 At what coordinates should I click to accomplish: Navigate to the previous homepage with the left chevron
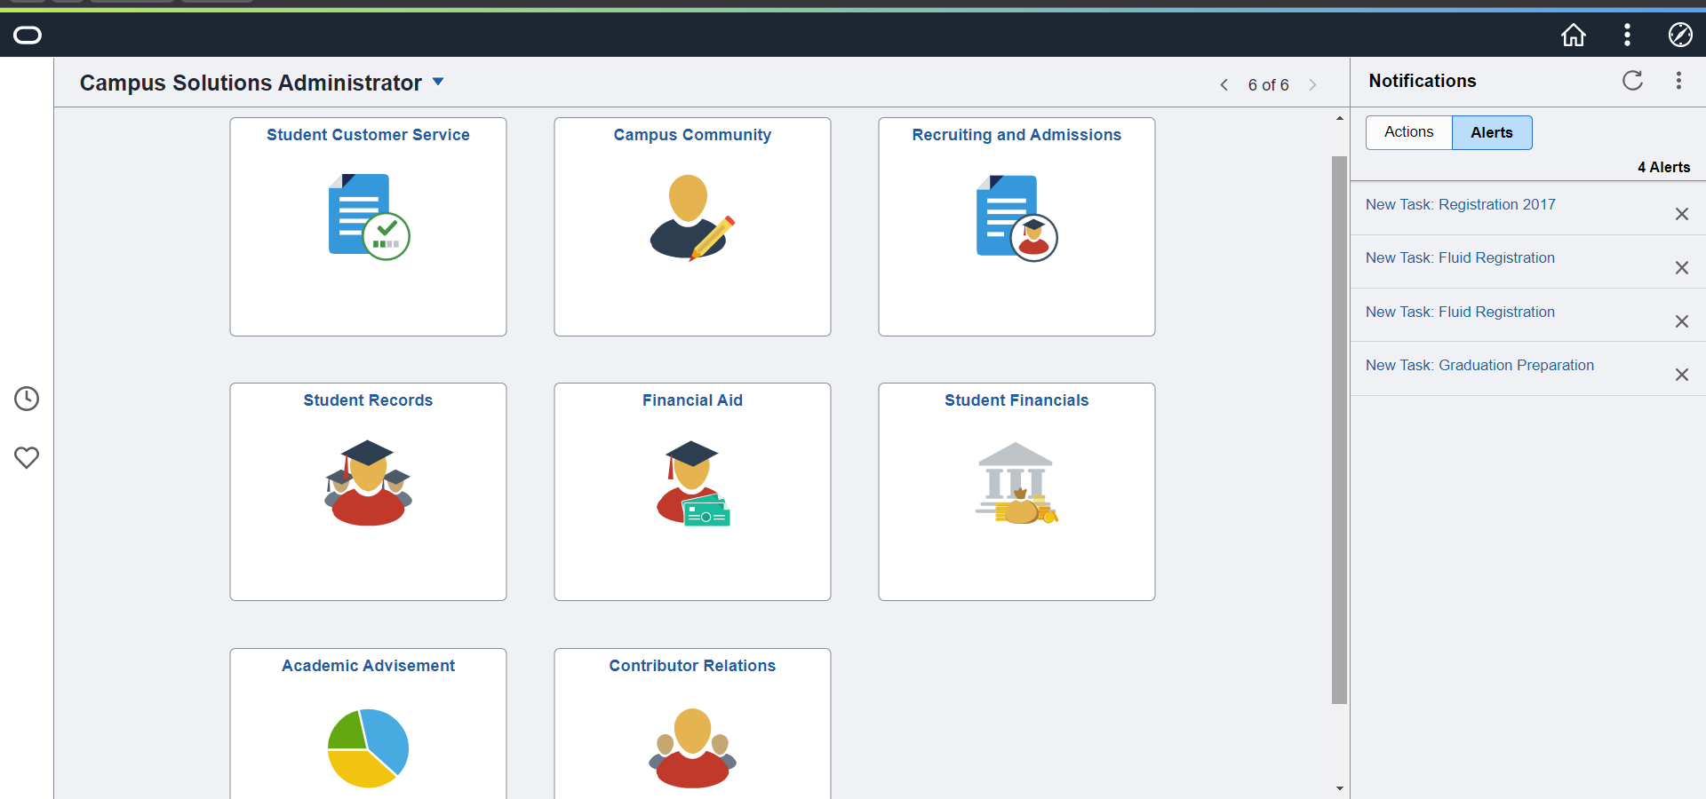tap(1224, 84)
